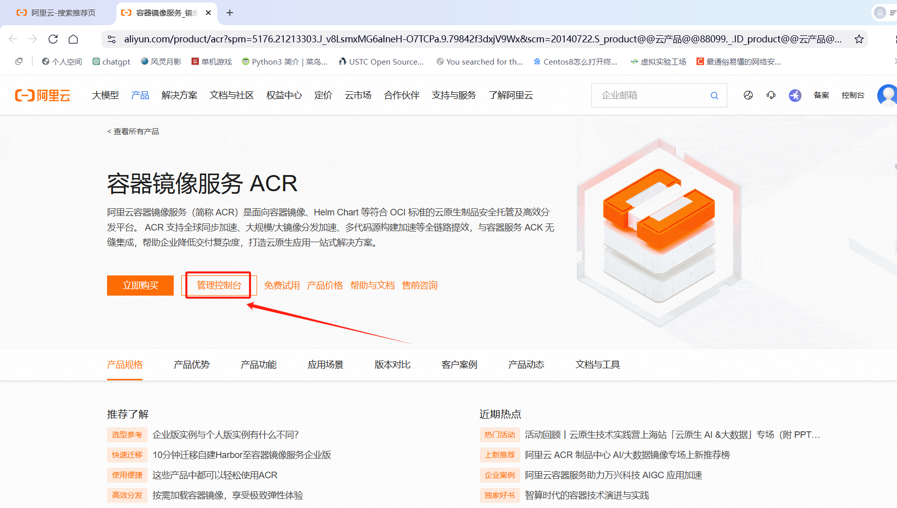Open the You searched for bookmark

pyautogui.click(x=480, y=62)
